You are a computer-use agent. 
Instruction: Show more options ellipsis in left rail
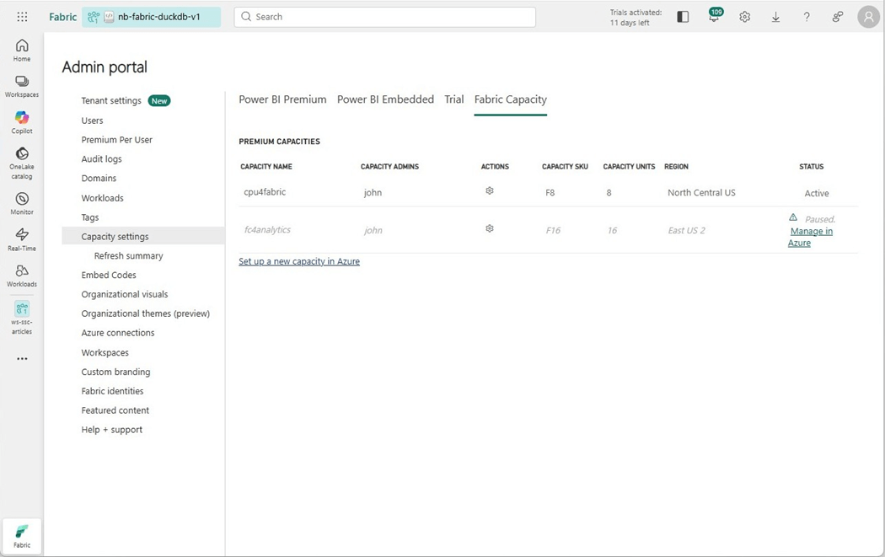tap(22, 359)
